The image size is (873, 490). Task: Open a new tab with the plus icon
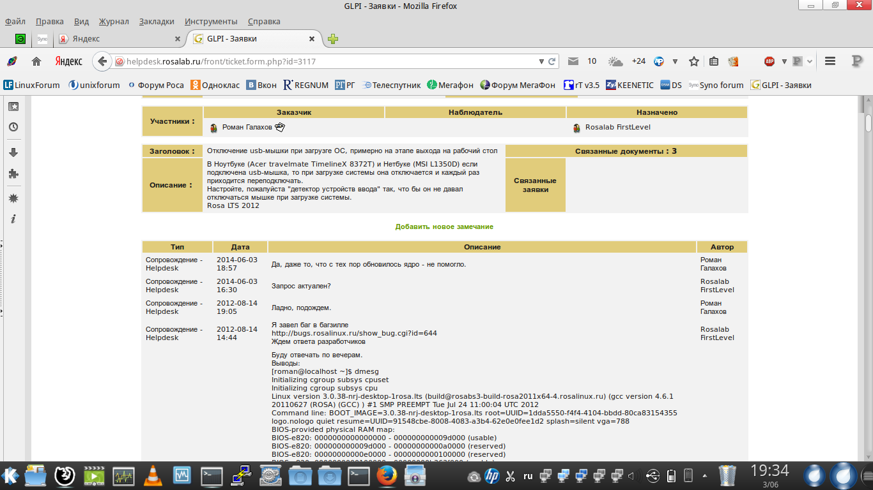332,39
